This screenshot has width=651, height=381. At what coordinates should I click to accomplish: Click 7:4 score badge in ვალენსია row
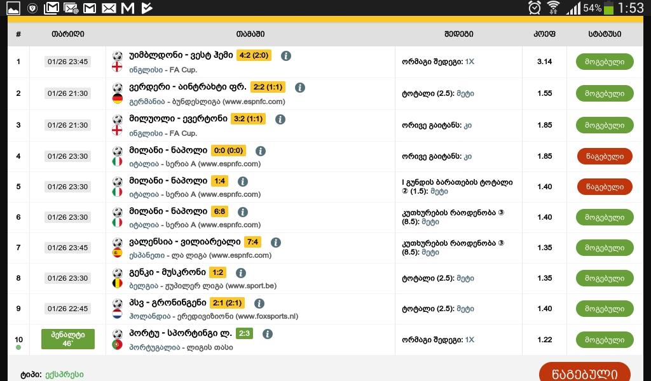coord(252,242)
